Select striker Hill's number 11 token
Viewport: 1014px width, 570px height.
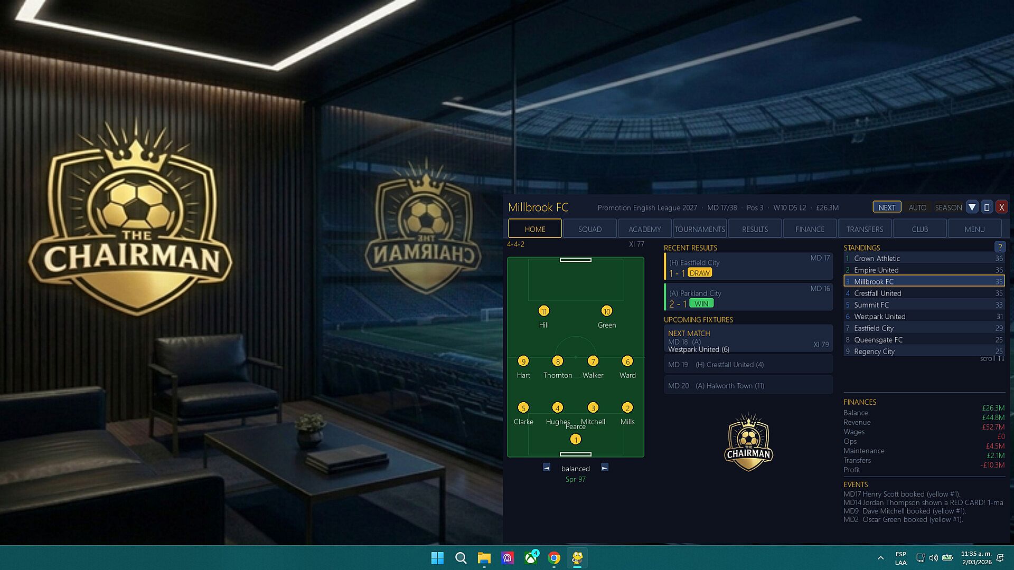click(x=543, y=311)
